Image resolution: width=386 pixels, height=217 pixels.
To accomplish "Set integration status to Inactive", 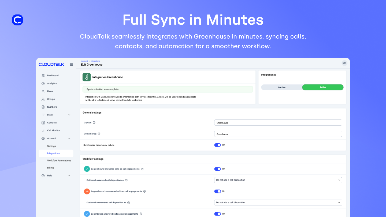I will 281,87.
